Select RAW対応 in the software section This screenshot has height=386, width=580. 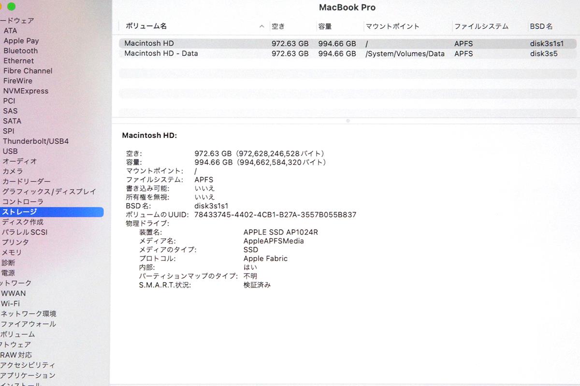point(16,355)
